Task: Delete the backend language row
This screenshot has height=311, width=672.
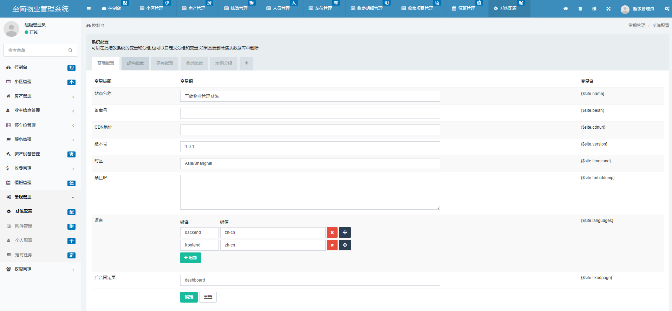Action: (332, 232)
